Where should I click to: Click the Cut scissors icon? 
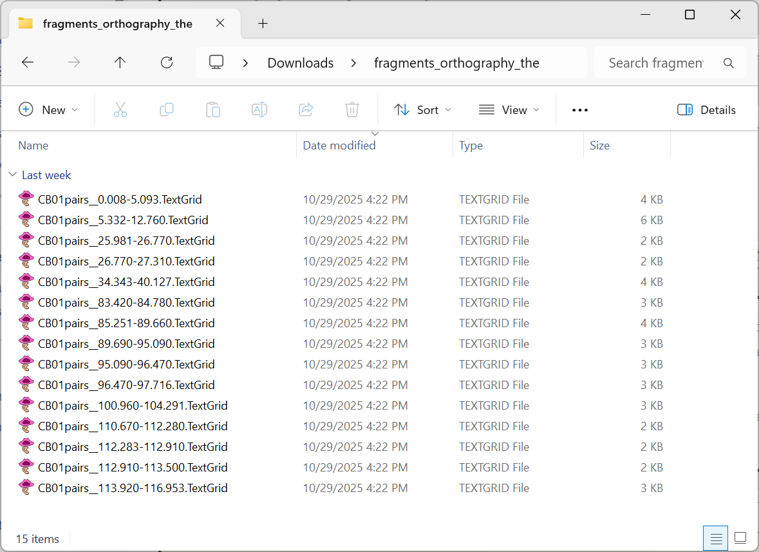[120, 110]
